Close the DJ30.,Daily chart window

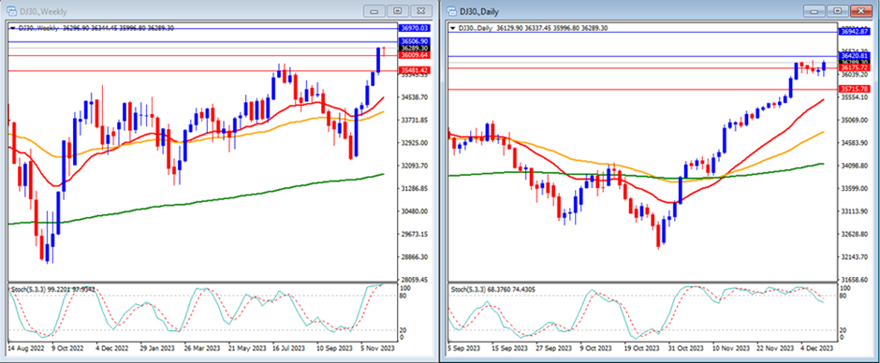point(861,10)
